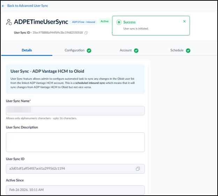
Task: Click the 'Active Since' label
Action: [15, 180]
